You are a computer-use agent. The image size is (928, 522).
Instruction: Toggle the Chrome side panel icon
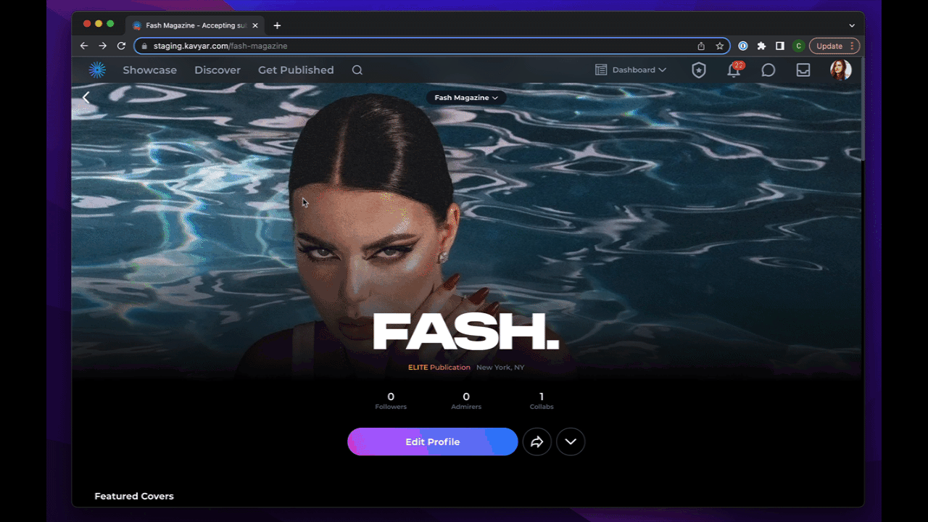point(780,46)
